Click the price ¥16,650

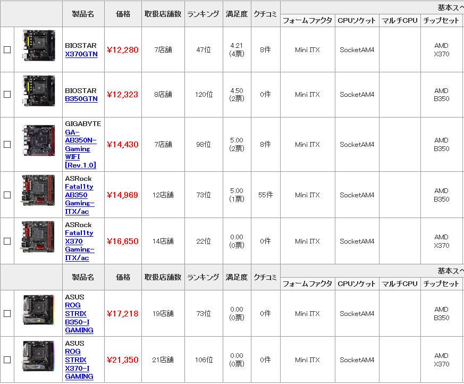point(122,241)
